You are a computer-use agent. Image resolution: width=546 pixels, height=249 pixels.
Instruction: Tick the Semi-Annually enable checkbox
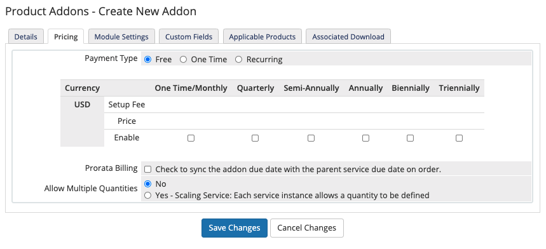coord(311,138)
